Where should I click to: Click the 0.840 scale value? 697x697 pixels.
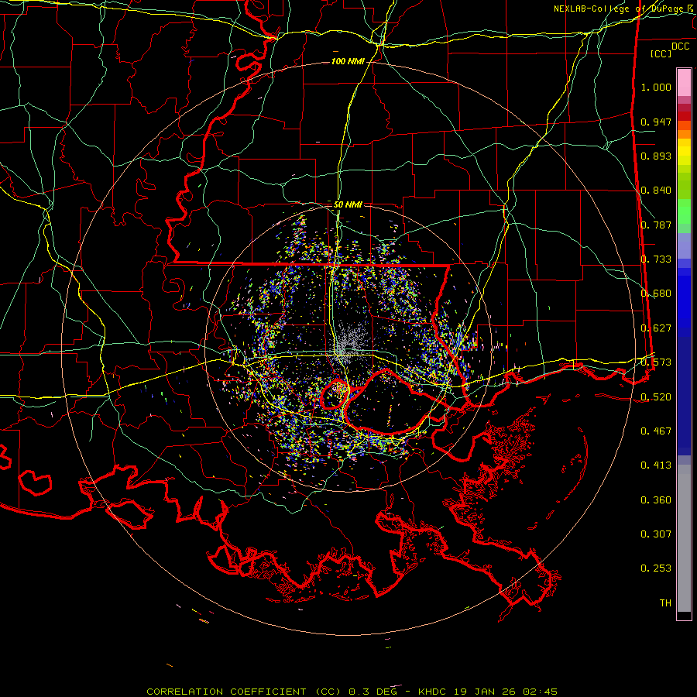pos(656,190)
